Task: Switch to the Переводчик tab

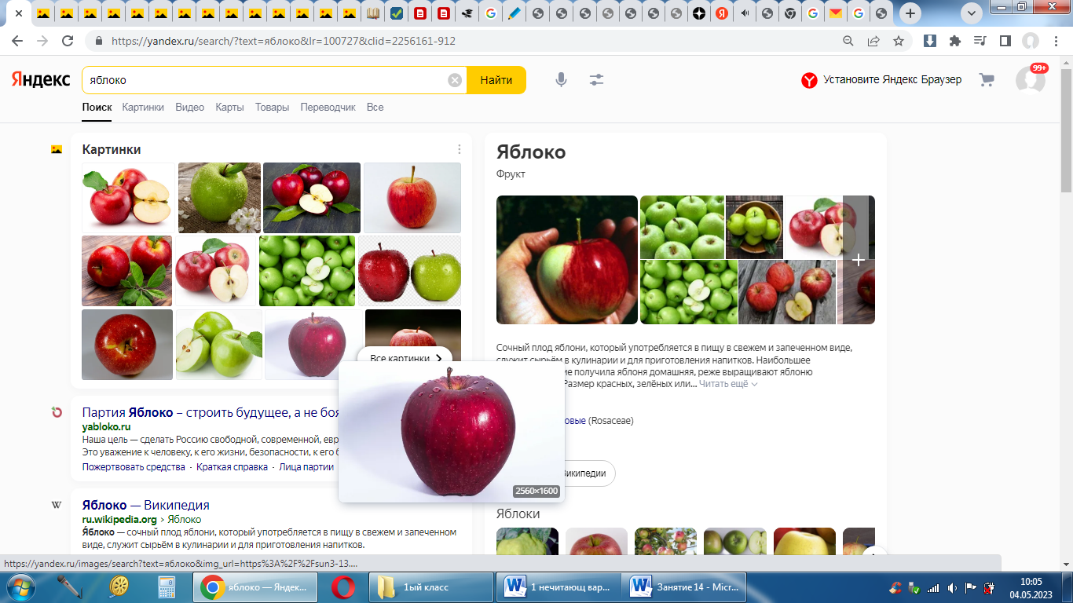Action: [x=328, y=107]
